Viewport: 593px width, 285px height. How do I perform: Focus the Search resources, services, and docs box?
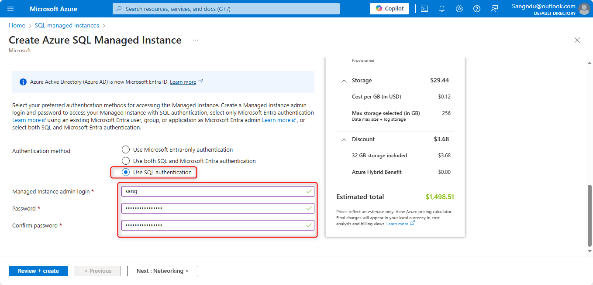click(x=226, y=9)
